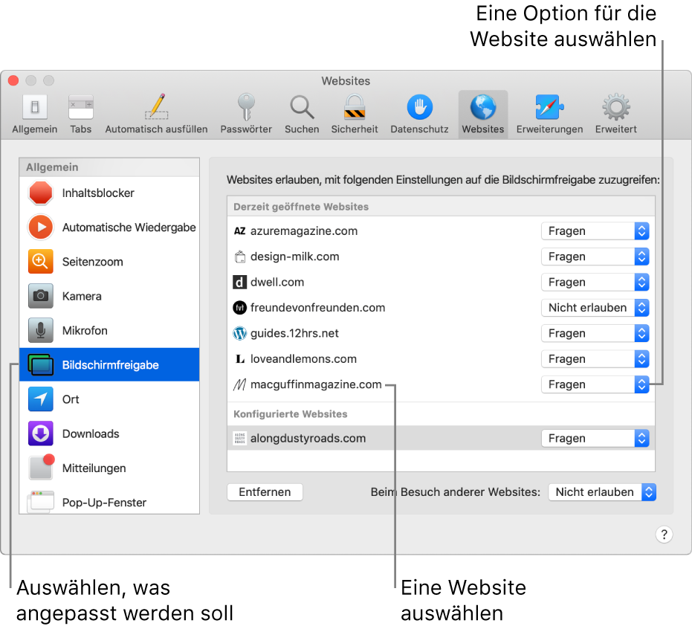Click the Downloads sidebar icon
The width and height of the screenshot is (692, 629).
point(41,433)
